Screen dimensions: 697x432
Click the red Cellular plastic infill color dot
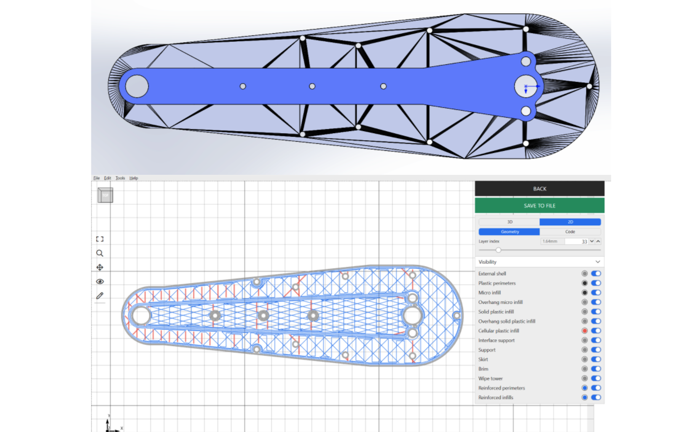585,331
